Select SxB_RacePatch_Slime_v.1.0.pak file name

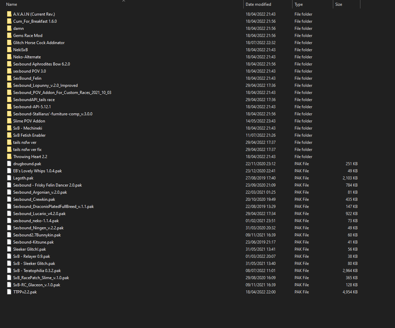[41, 278]
